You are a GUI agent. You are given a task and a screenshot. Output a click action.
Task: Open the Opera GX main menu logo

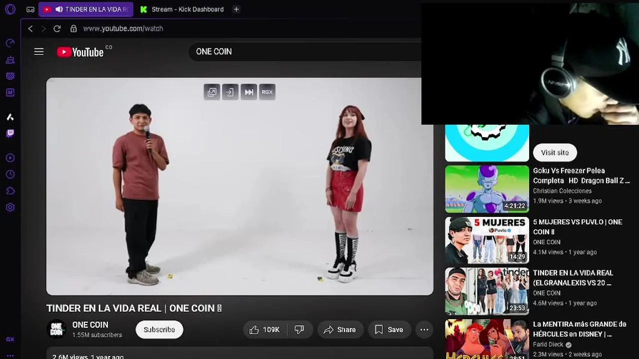coord(10,9)
